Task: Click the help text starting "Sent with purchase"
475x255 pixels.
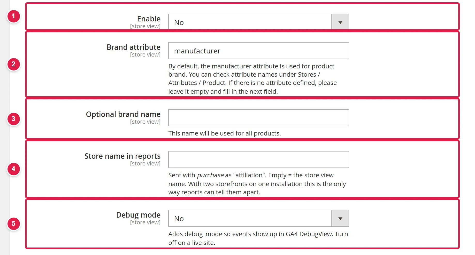Action: (257, 184)
